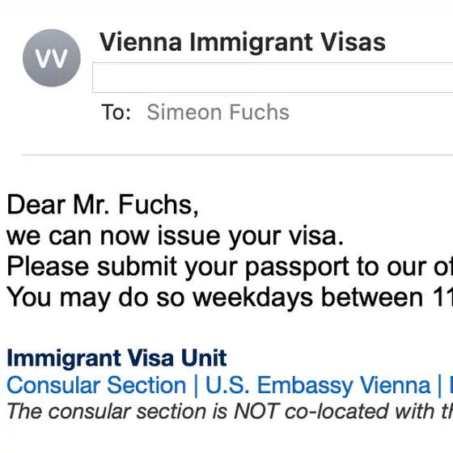This screenshot has height=453, width=453.
Task: Select recipient Simeon Fuchs
Action: coord(218,112)
